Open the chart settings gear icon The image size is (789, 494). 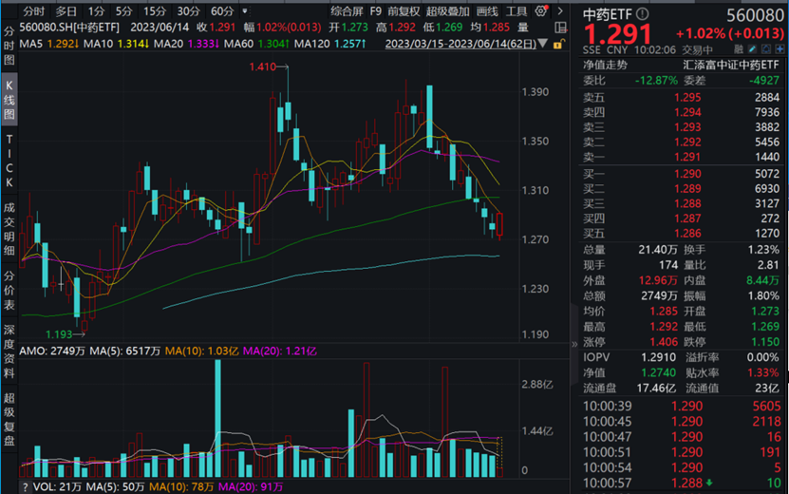pos(541,10)
